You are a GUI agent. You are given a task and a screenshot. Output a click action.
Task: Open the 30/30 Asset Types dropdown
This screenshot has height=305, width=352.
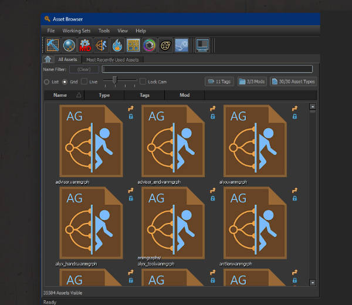coord(293,82)
